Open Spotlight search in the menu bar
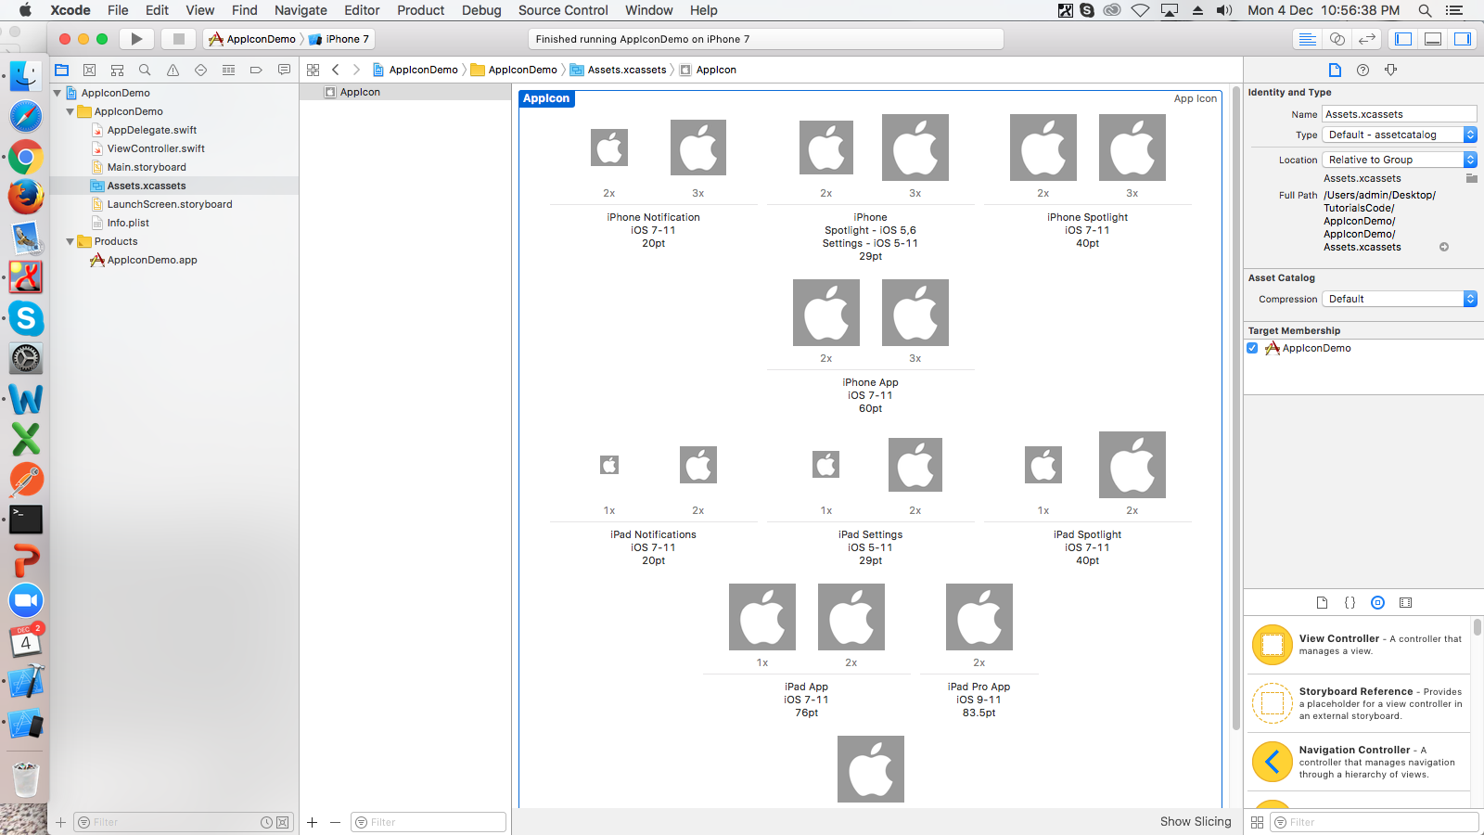The image size is (1484, 835). pos(1425,10)
